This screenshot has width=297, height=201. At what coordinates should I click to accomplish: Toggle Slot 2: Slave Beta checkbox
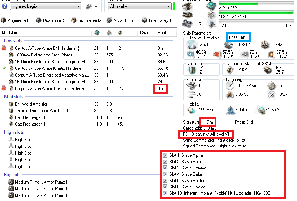(x=165, y=161)
